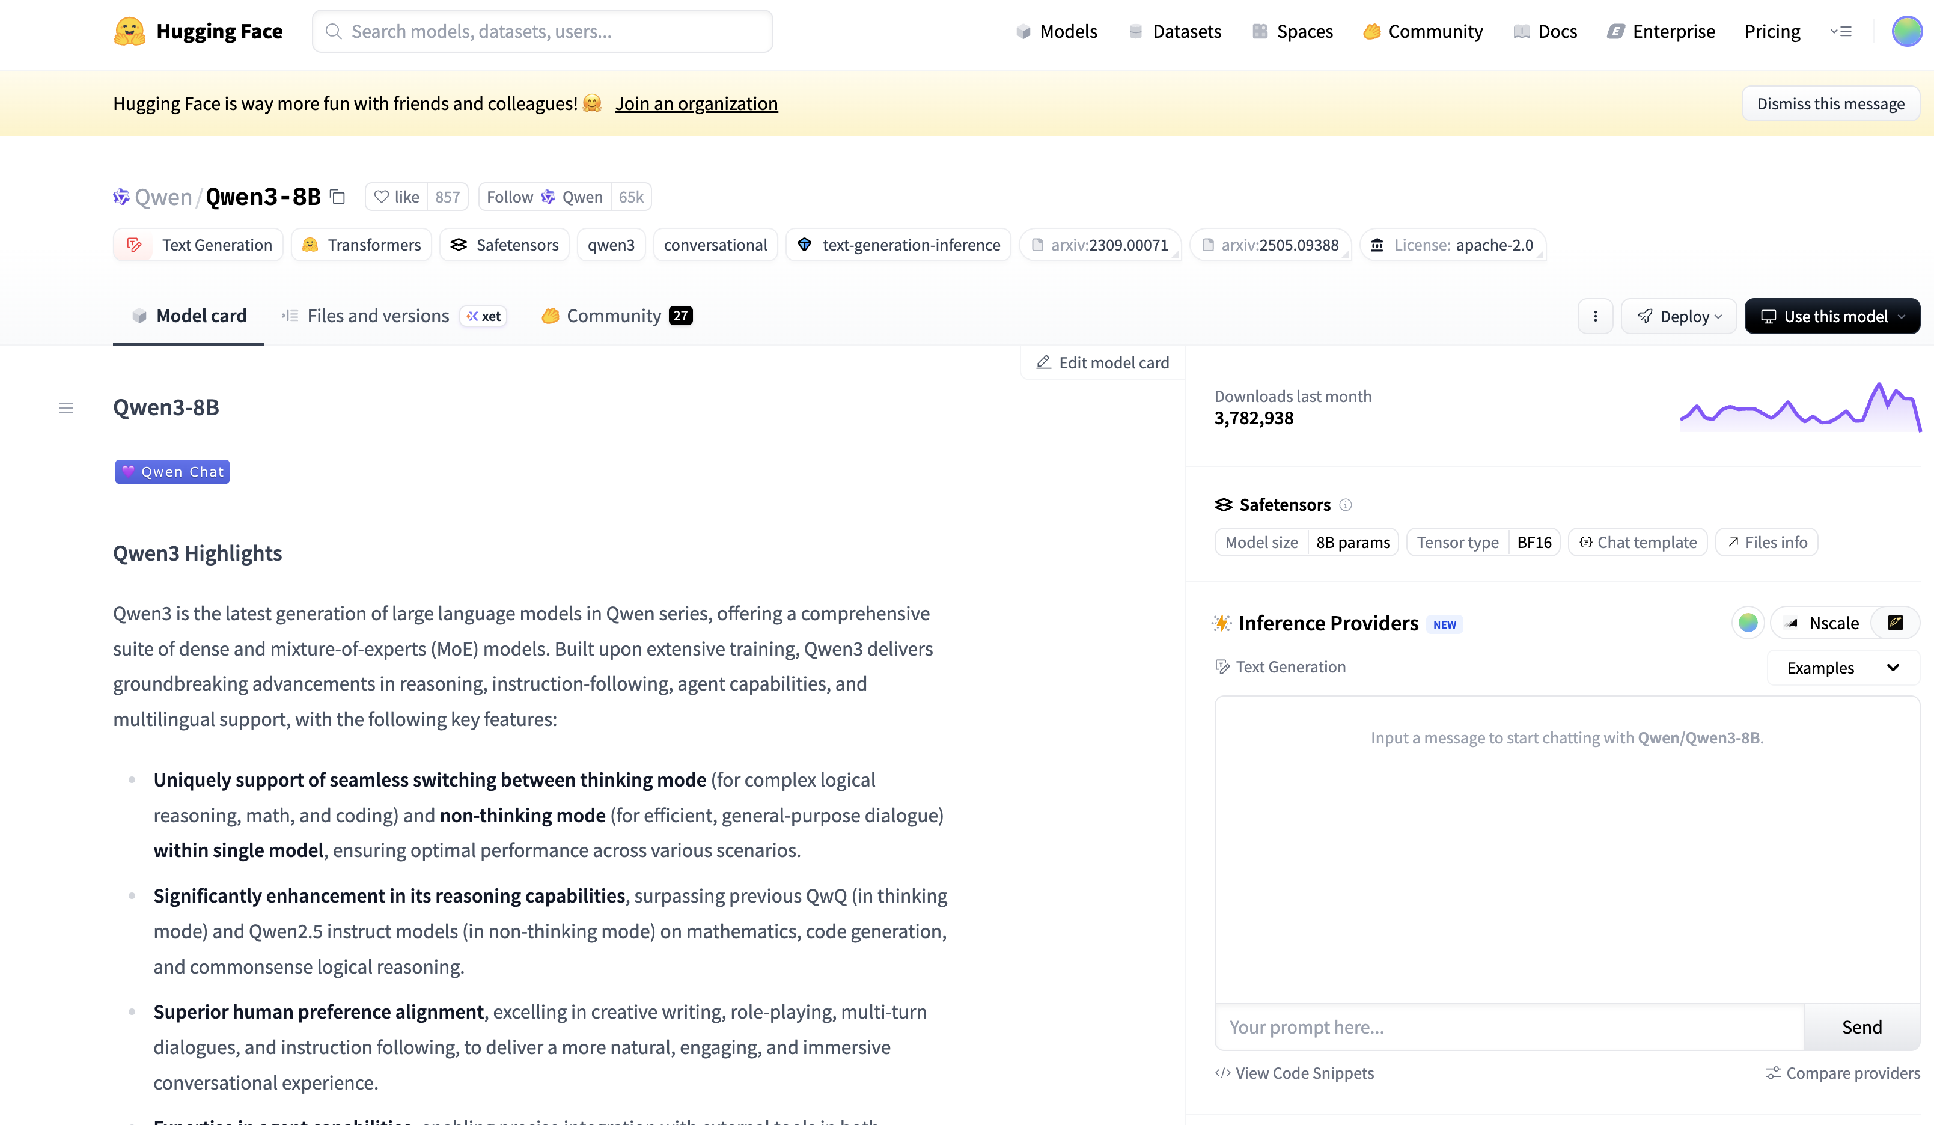Click the 857 likes count

(x=447, y=197)
